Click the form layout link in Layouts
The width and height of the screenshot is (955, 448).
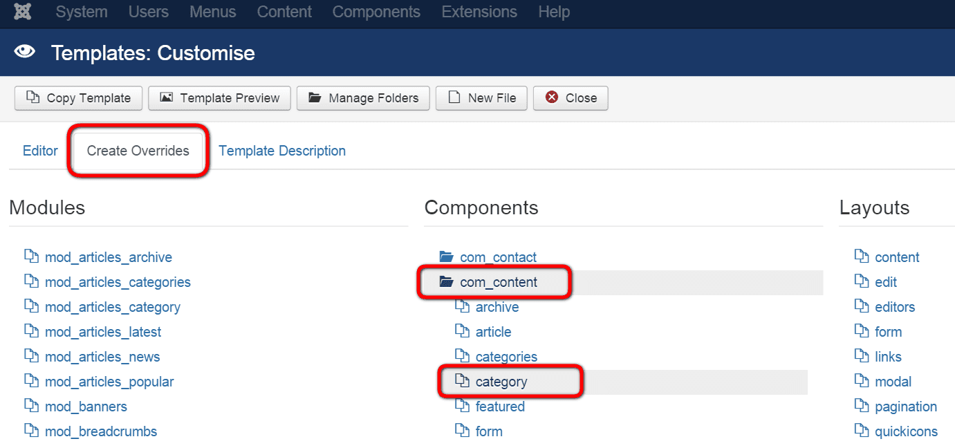(x=888, y=332)
